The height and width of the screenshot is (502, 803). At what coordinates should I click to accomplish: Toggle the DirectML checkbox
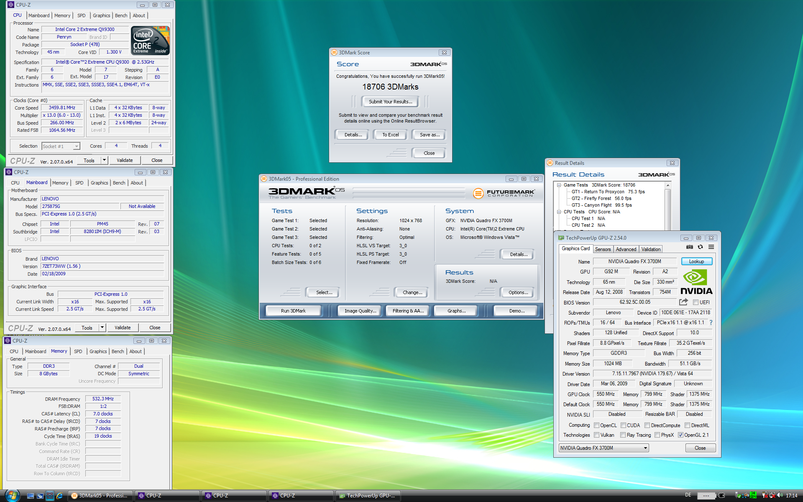[x=687, y=425]
